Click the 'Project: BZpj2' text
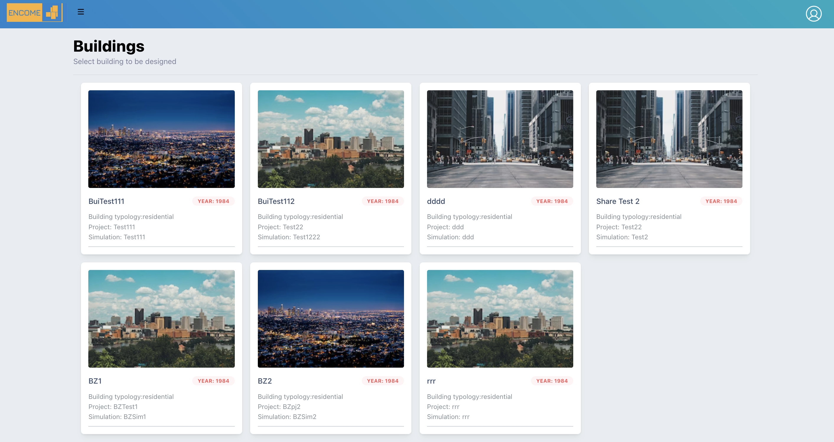Viewport: 834px width, 442px height. tap(279, 406)
